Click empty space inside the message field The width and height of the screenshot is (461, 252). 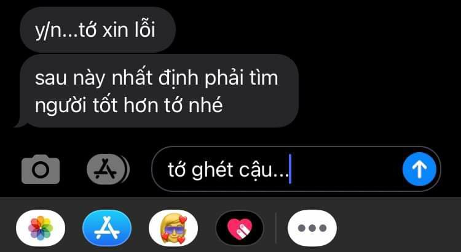tap(347, 169)
